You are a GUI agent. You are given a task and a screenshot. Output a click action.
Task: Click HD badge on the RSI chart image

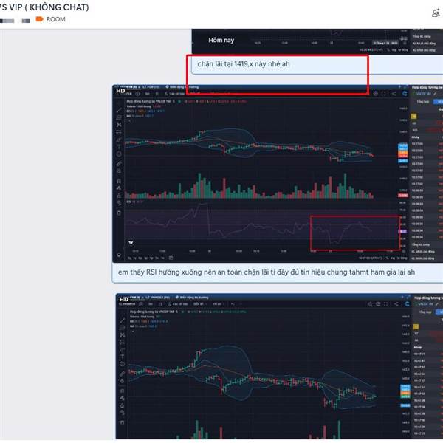[120, 91]
